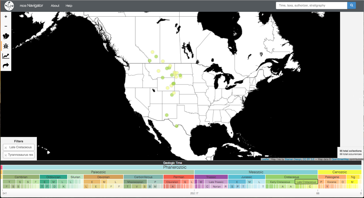The image size is (364, 198).
Task: Open the Help menu item
Action: tap(69, 6)
